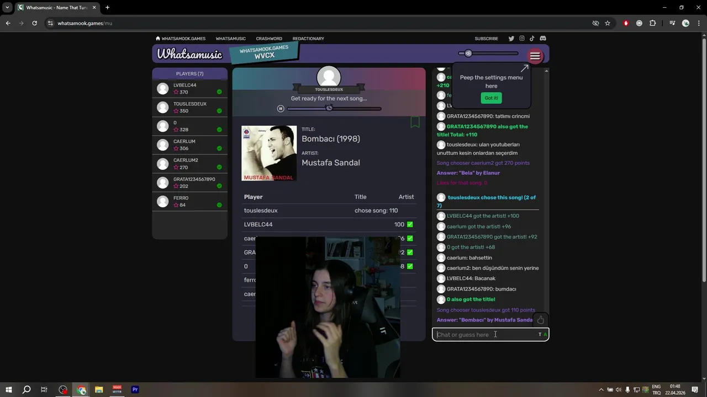Click the Mustafa Sandal artist name
707x397 pixels.
coord(331,163)
